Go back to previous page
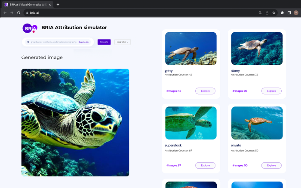The height and width of the screenshot is (188, 301). pos(5,12)
